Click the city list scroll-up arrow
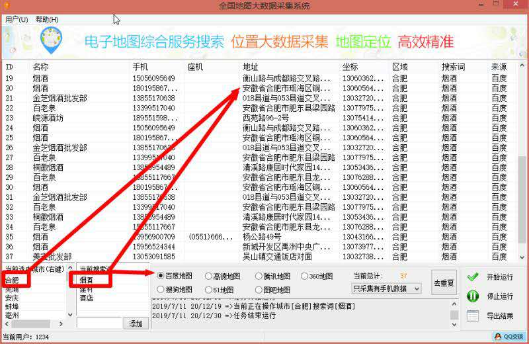Viewport: 529px width, 344px height. [x=70, y=268]
